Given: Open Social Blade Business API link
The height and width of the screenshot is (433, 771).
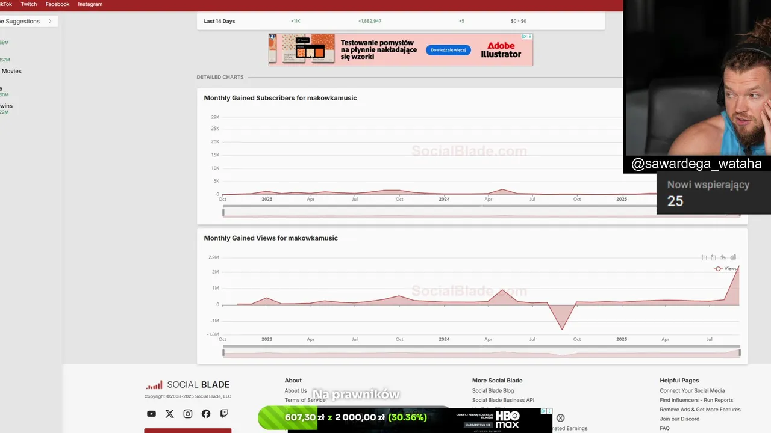Looking at the screenshot, I should pos(503,400).
